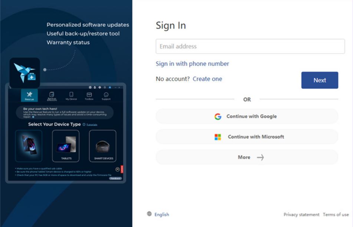Open the English language selector
This screenshot has height=227, width=353.
[x=161, y=215]
